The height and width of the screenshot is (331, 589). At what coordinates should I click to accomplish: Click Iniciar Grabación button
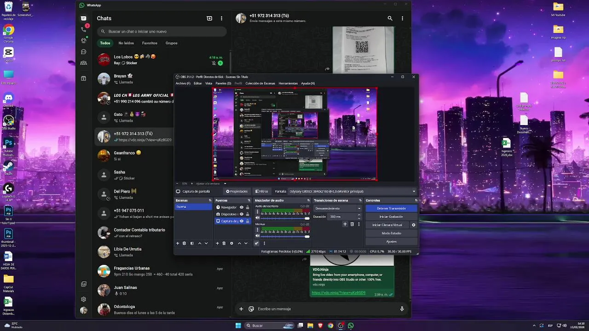coord(391,217)
